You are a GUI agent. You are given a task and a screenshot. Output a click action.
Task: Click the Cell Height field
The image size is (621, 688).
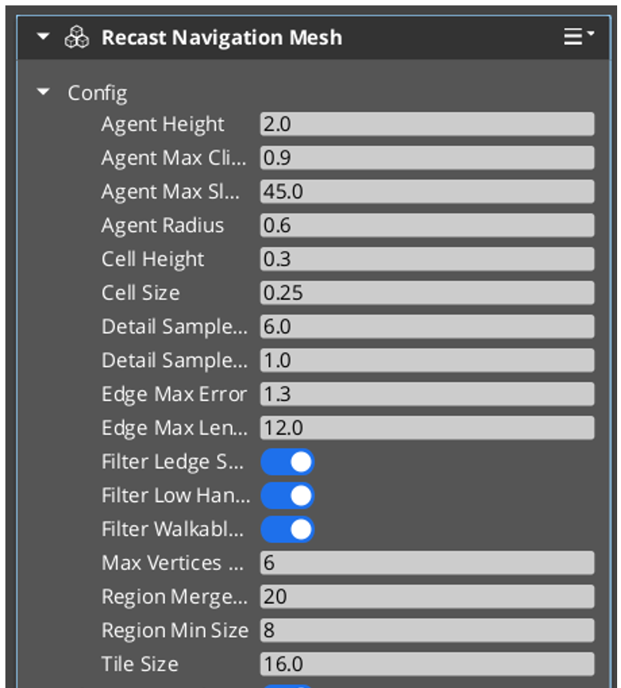(426, 259)
